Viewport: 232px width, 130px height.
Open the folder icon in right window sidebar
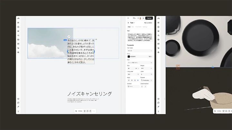(x=159, y=40)
